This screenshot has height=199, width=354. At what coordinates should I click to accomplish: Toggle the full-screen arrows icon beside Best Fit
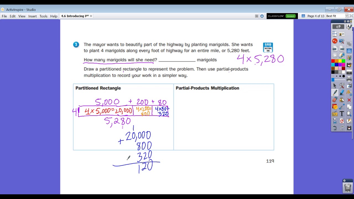tap(352, 16)
